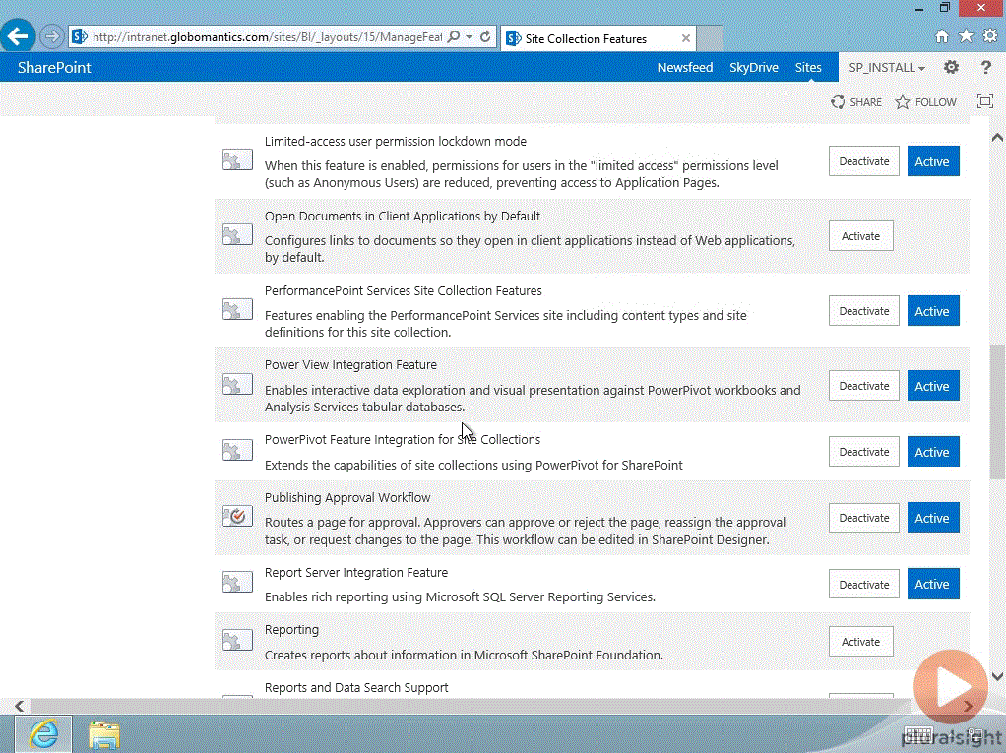The height and width of the screenshot is (753, 1006).
Task: Open a new blank browser tab
Action: 710,38
